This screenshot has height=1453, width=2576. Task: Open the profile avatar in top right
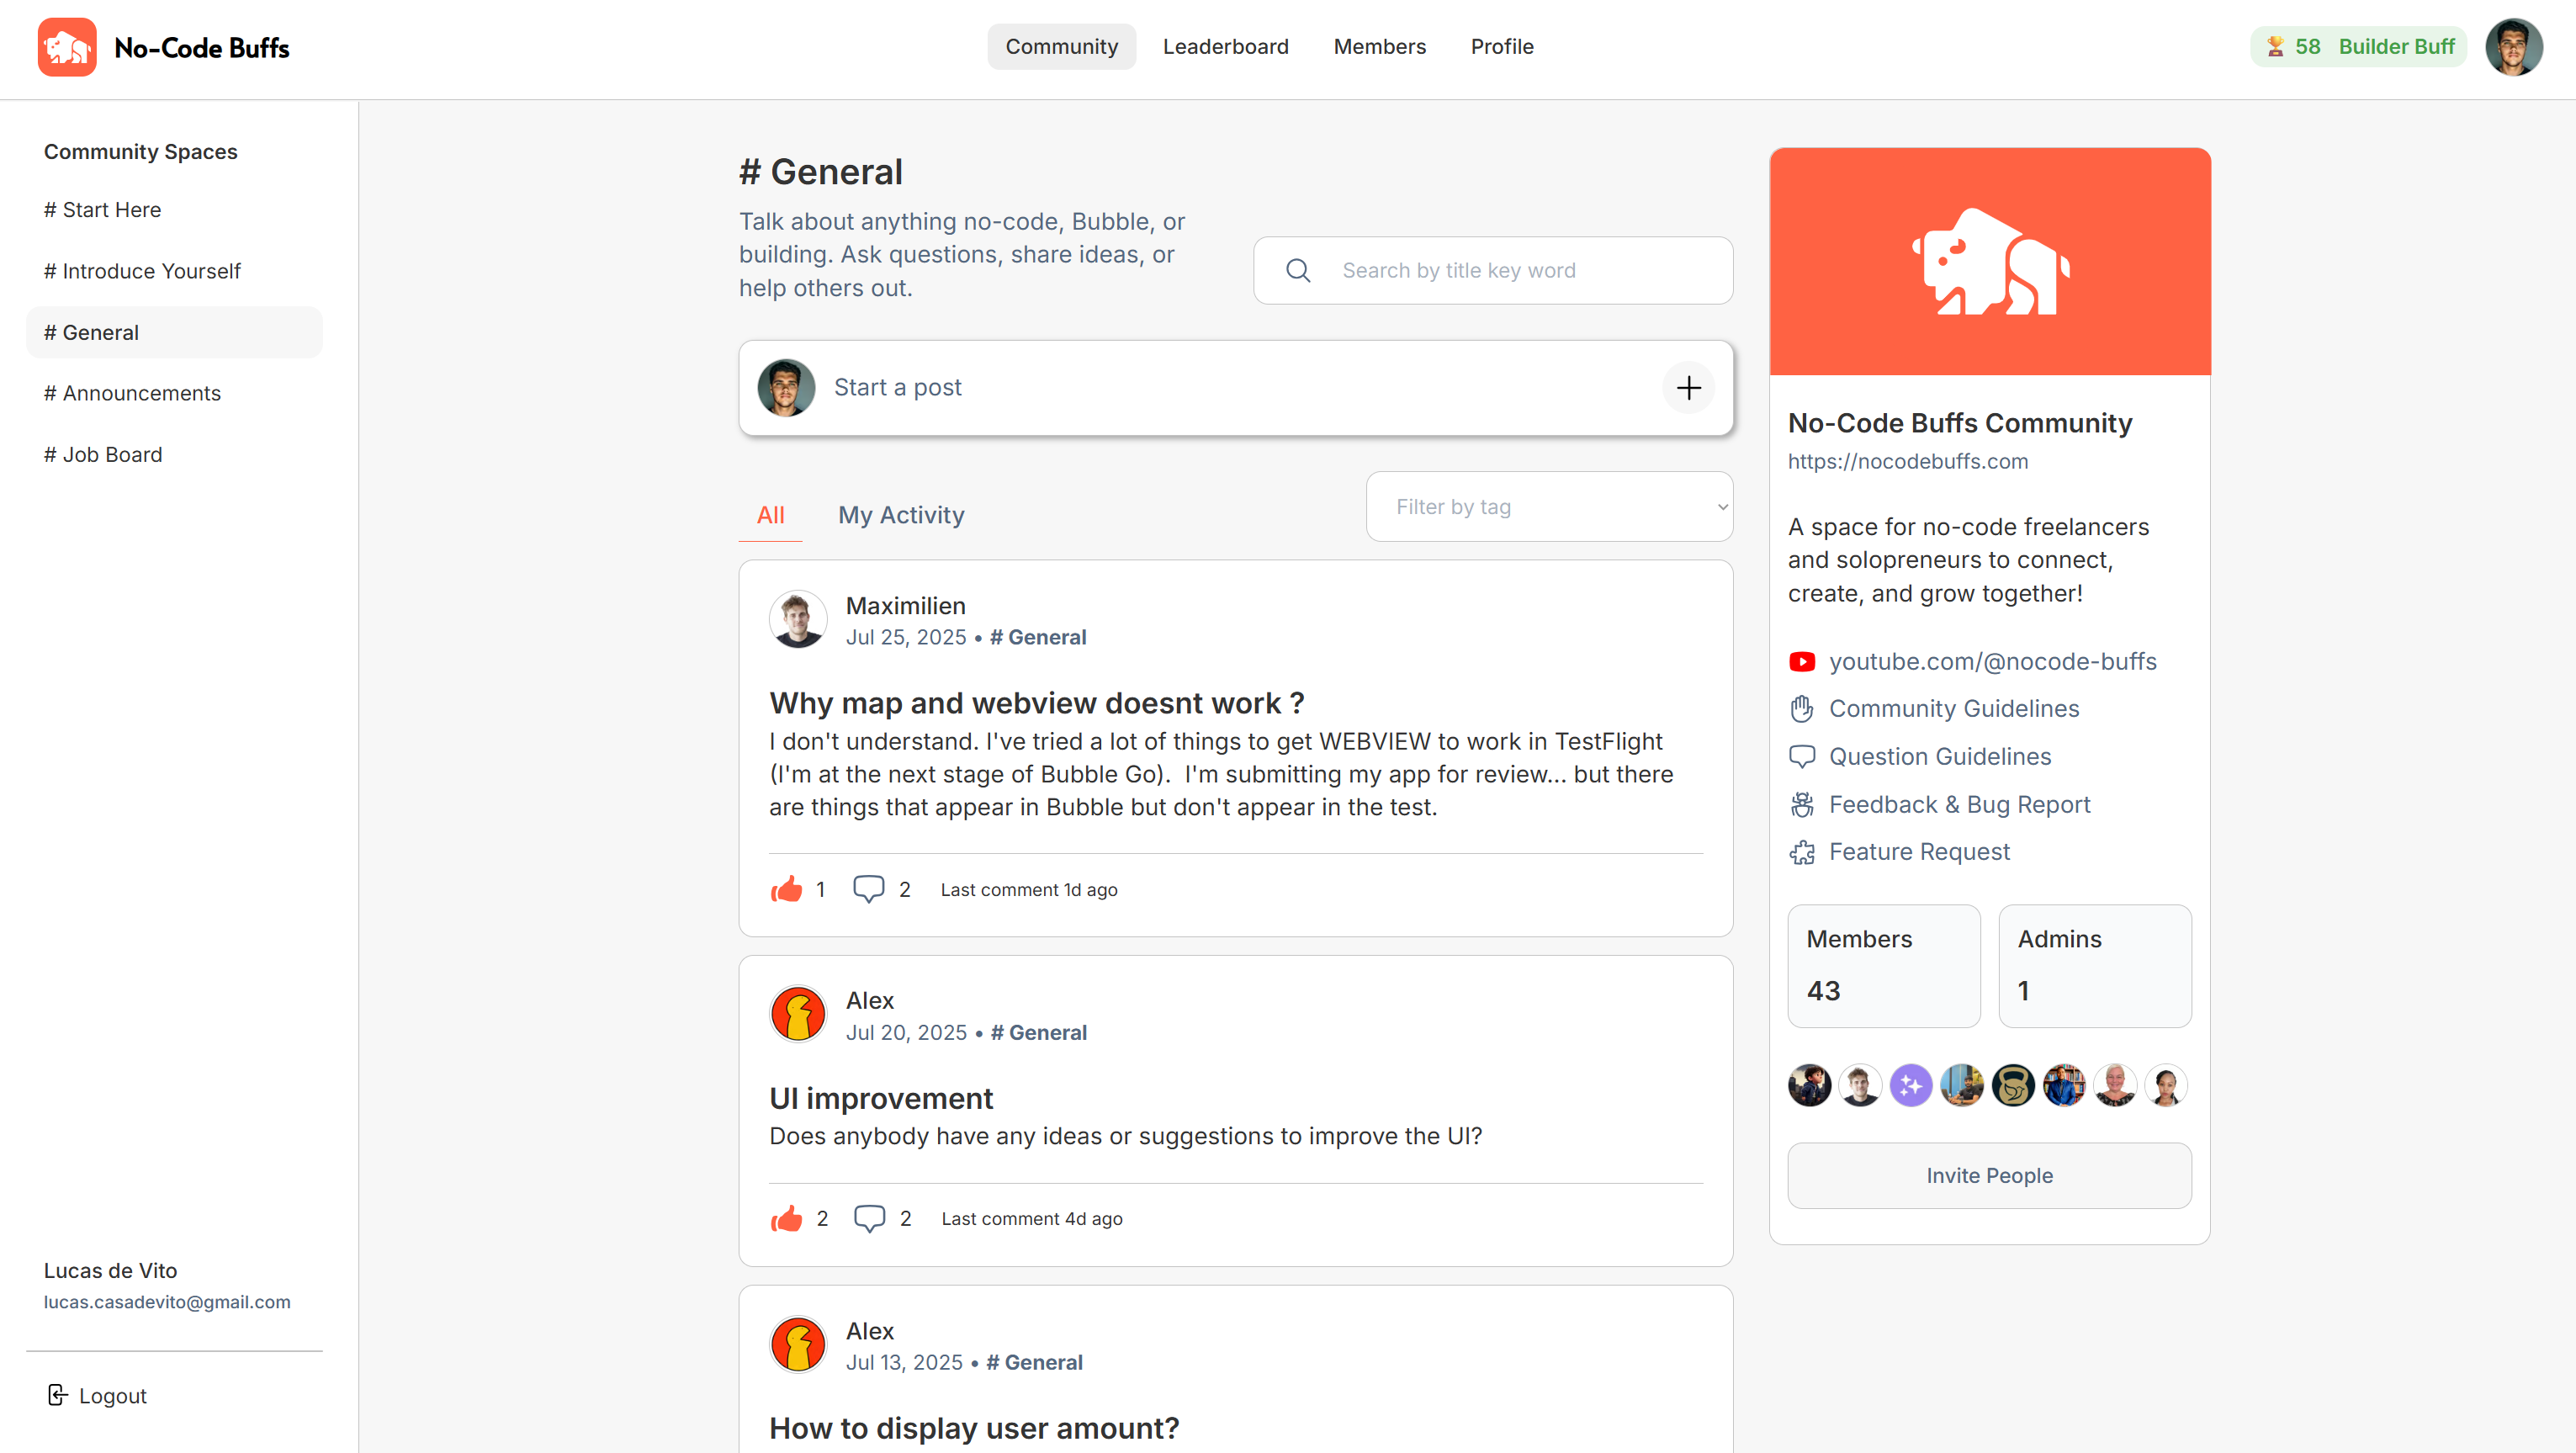pyautogui.click(x=2514, y=47)
